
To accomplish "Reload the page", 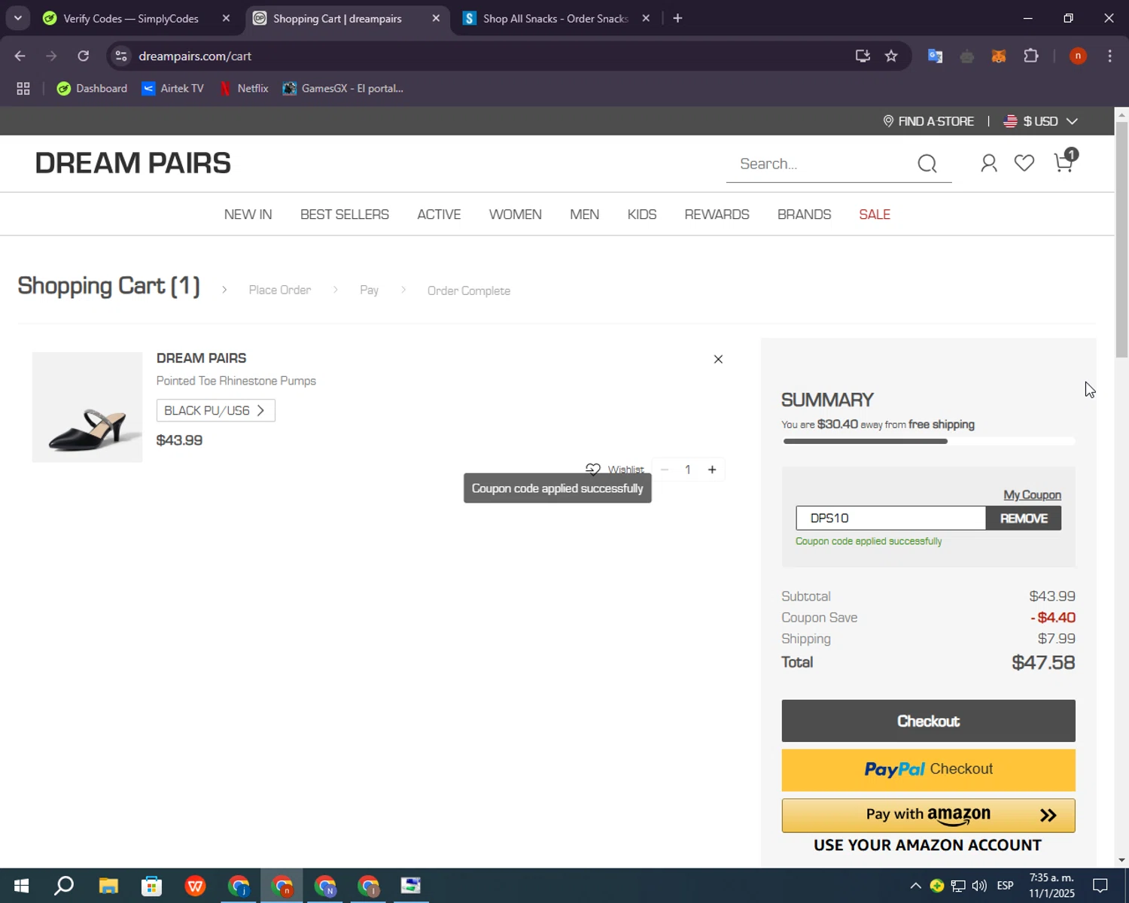I will tap(84, 56).
